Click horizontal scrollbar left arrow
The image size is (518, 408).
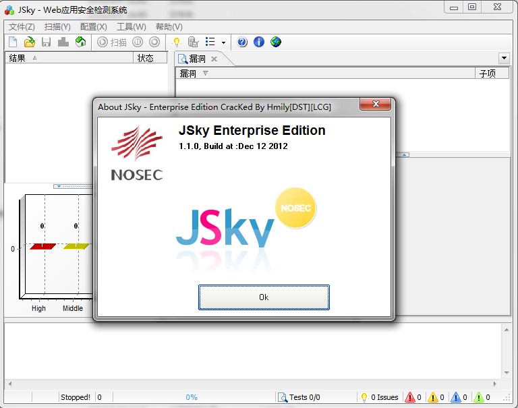coord(10,384)
